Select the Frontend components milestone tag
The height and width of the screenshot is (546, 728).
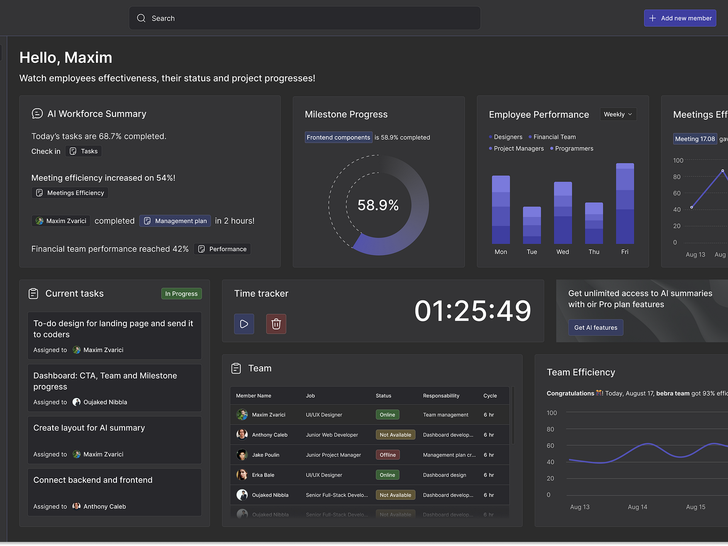(x=338, y=137)
